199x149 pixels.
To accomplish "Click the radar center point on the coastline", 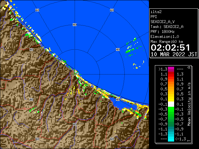I will 75,74.
